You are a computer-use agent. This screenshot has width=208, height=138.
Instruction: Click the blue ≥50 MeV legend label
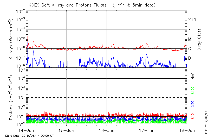[193, 104]
